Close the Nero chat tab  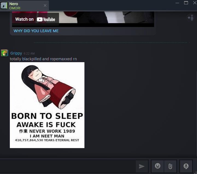point(45,5)
